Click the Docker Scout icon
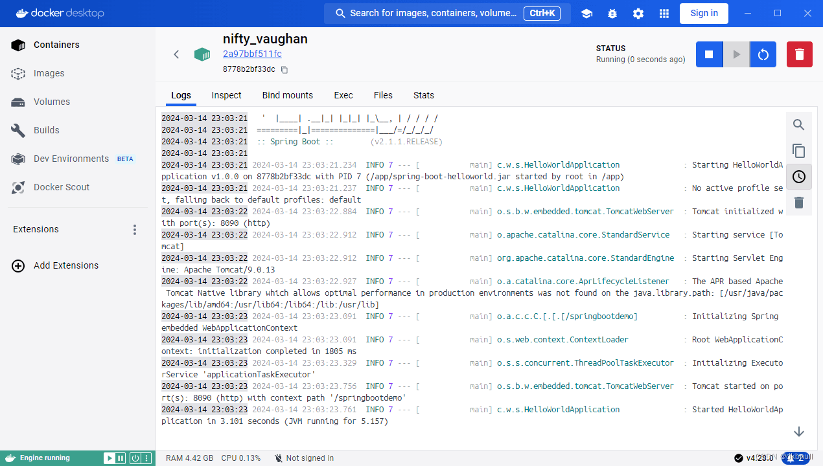Image resolution: width=823 pixels, height=466 pixels. [18, 187]
